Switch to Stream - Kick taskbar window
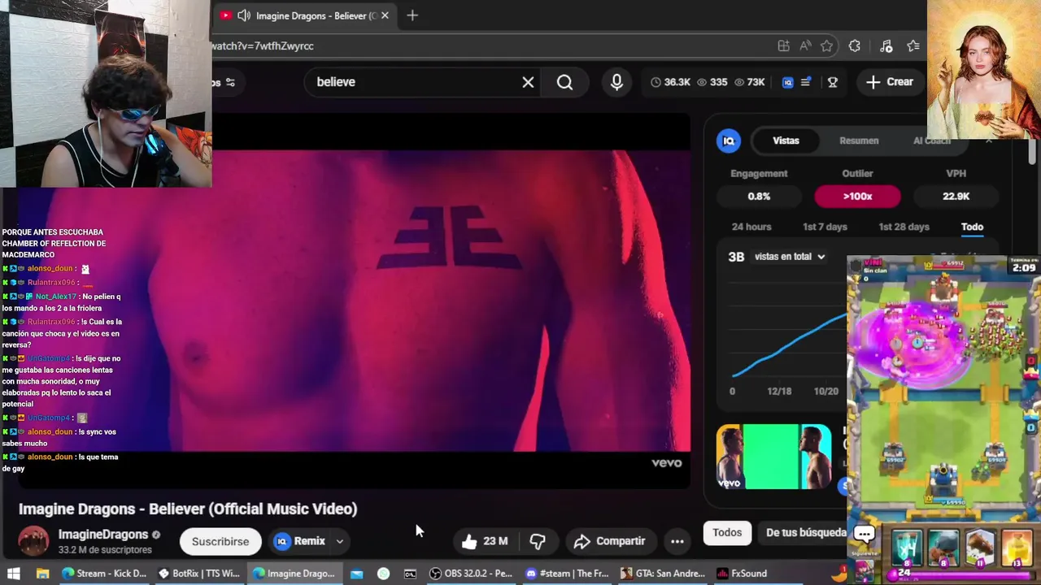Image resolution: width=1041 pixels, height=585 pixels. (104, 574)
